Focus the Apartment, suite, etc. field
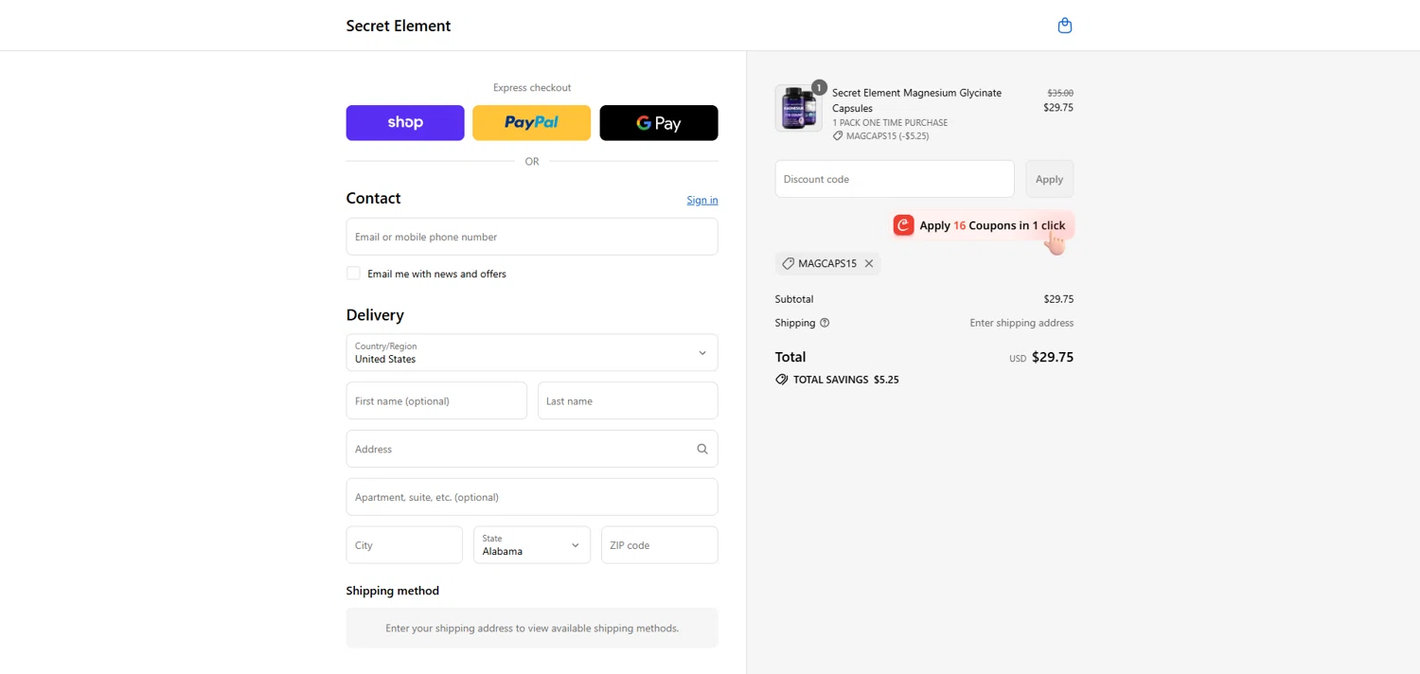 532,497
